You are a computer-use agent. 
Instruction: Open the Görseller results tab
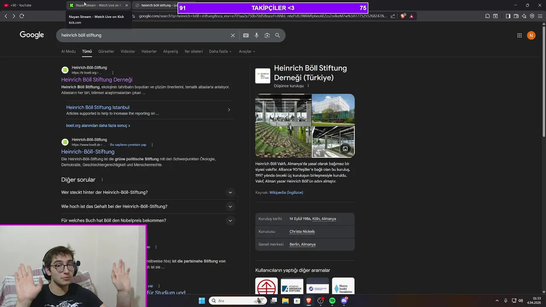pyautogui.click(x=106, y=52)
